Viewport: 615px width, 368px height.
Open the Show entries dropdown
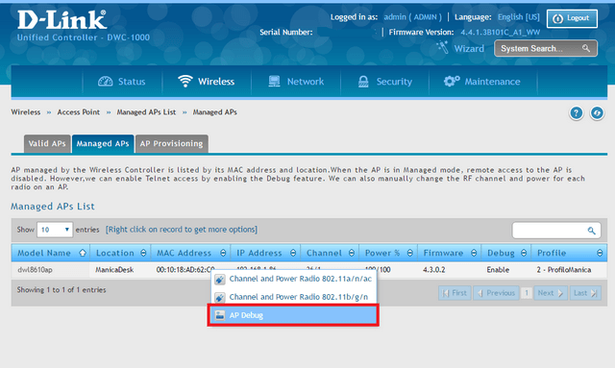55,230
